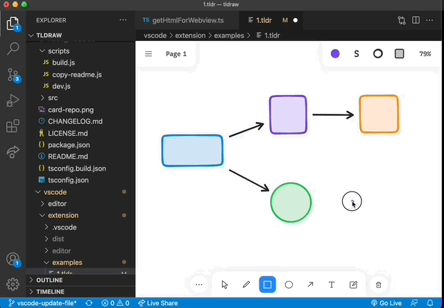Image resolution: width=444 pixels, height=308 pixels.
Task: Open Run and Debug view
Action: pos(13,101)
